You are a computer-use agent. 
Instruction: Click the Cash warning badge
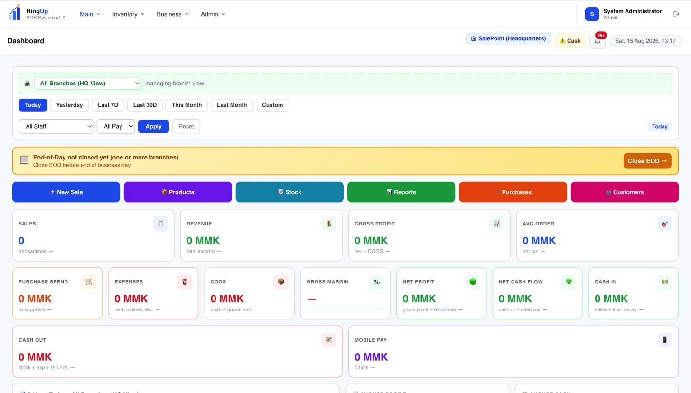(x=570, y=41)
